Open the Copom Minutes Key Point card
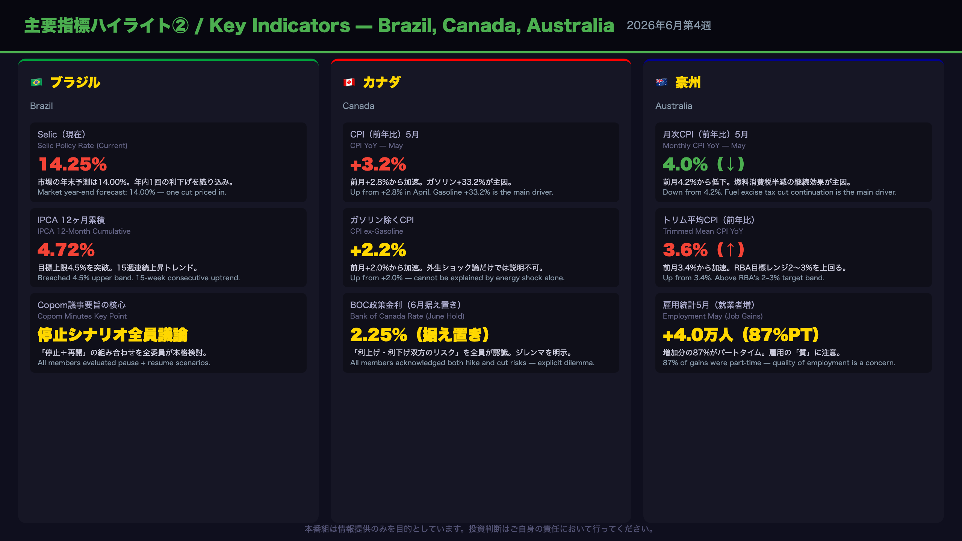This screenshot has height=541, width=962. 168,333
